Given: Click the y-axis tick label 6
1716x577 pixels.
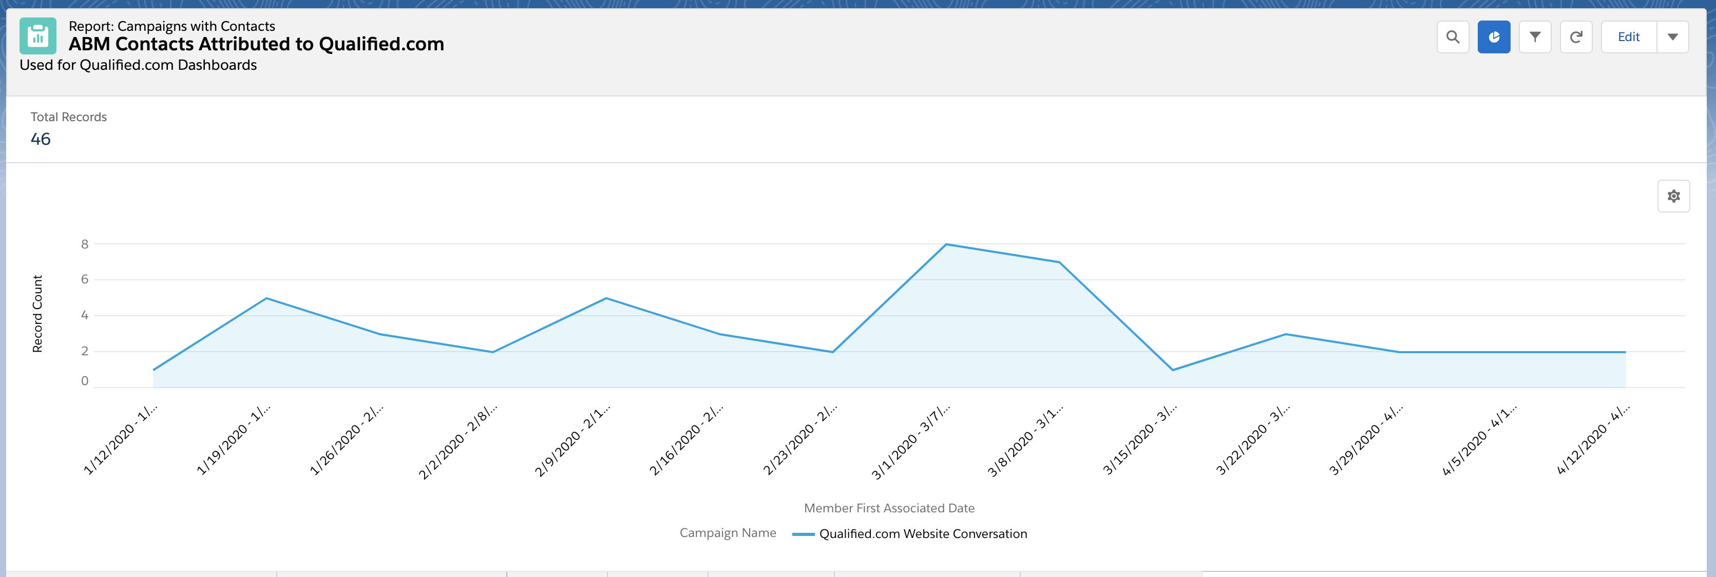Looking at the screenshot, I should tap(85, 279).
